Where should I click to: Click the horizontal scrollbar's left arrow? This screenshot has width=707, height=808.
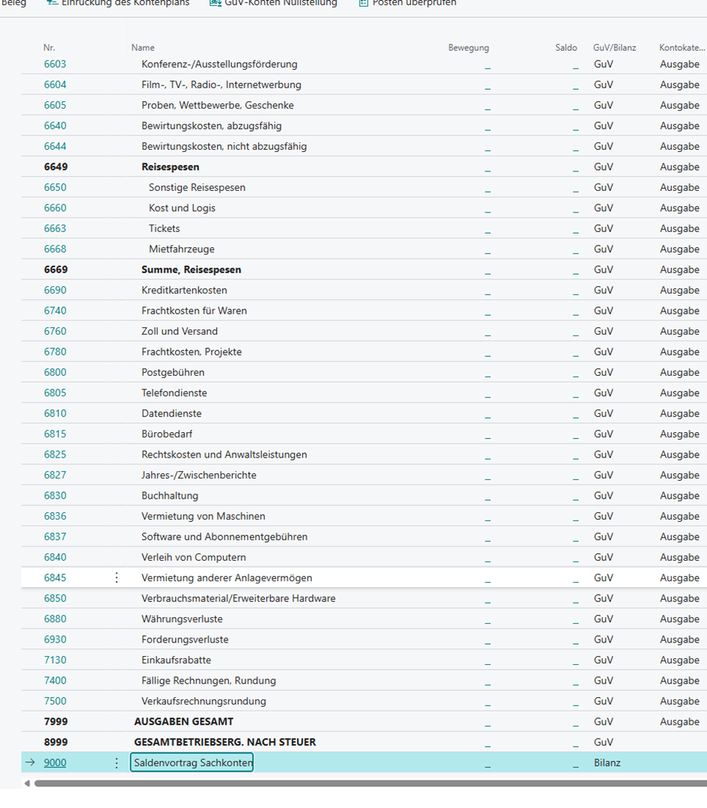(28, 783)
